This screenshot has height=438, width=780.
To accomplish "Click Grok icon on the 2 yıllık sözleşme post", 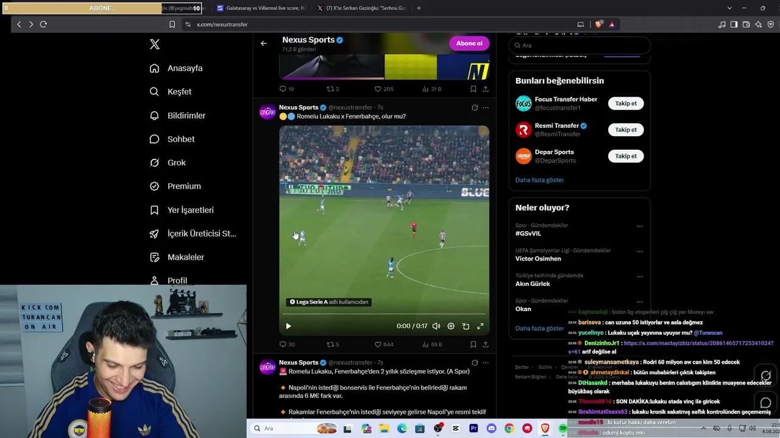I will tap(475, 363).
